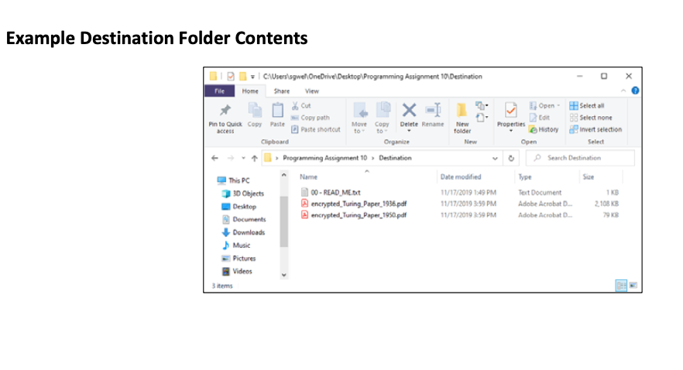Viewport: 683px width, 370px height.
Task: Open Pictures in navigation pane
Action: coord(239,258)
